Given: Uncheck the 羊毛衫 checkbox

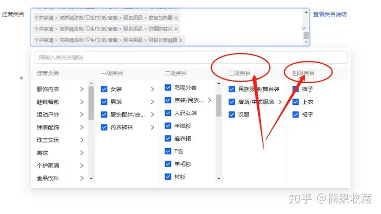Looking at the screenshot, I should (x=168, y=164).
